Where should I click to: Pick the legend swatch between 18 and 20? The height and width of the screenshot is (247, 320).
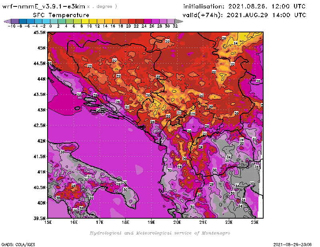pos(124,21)
